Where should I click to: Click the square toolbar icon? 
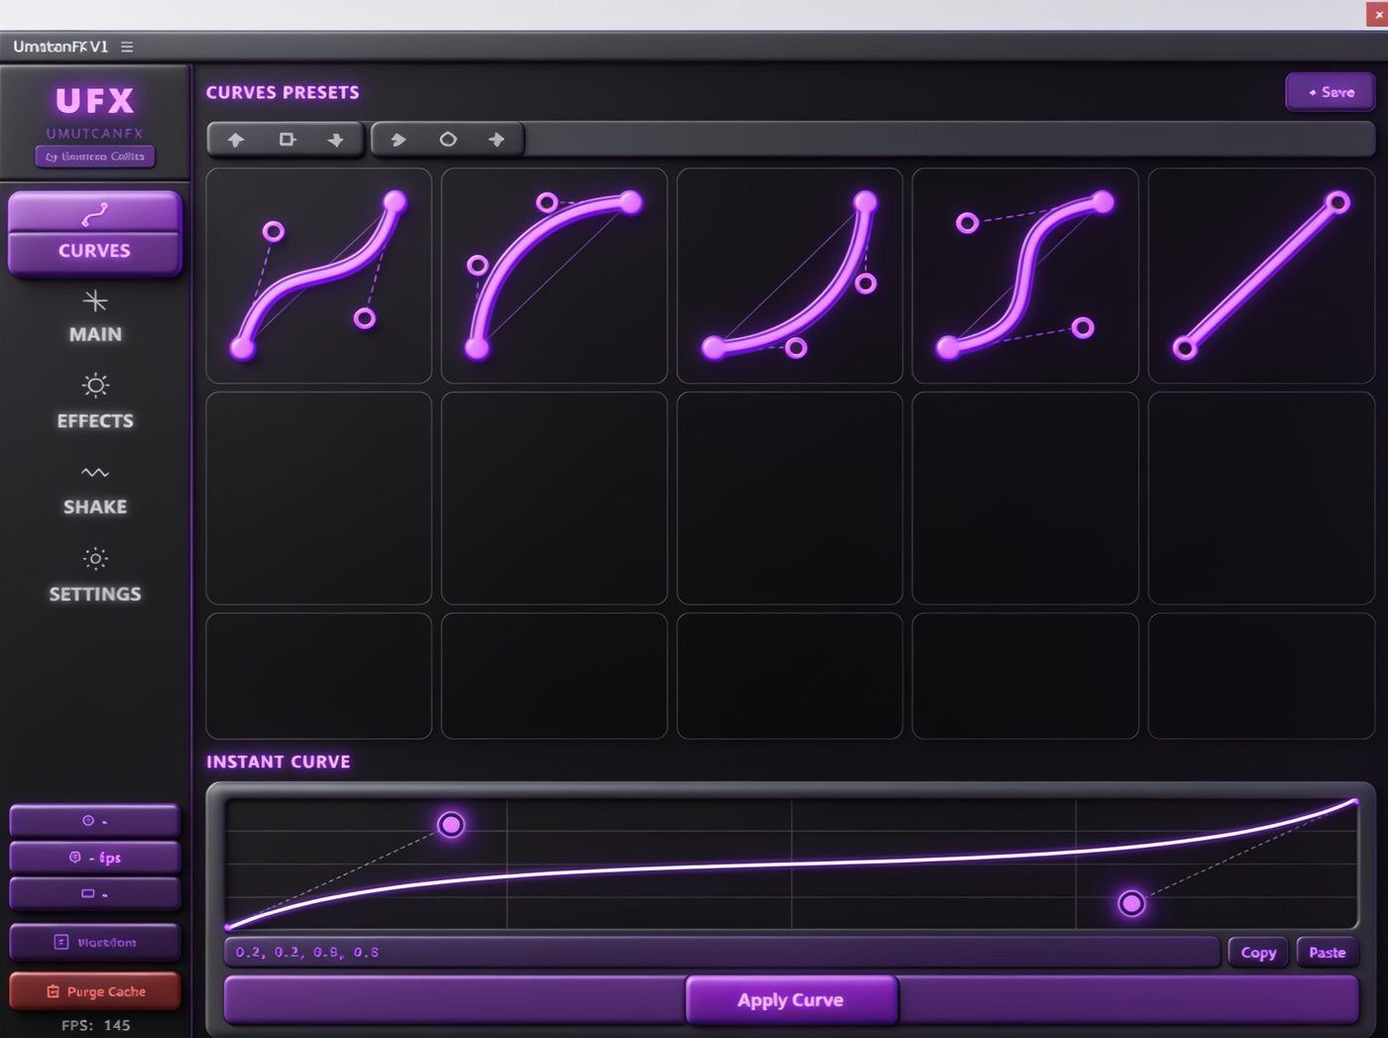click(287, 140)
